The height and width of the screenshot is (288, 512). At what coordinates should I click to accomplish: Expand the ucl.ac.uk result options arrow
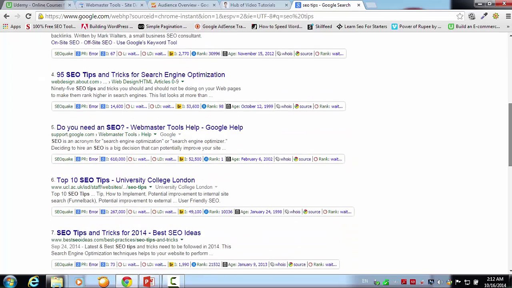(150, 187)
